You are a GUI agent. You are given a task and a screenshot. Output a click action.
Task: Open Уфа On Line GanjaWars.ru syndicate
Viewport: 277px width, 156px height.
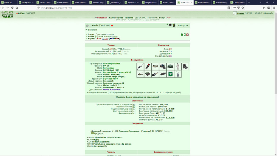[108, 138]
